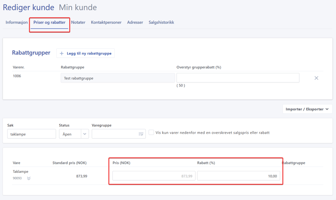Remove Test rabattgruppe with X icon
336x200 pixels.
tap(316, 78)
